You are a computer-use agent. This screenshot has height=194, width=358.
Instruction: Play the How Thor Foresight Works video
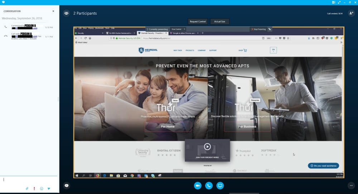coord(207,147)
